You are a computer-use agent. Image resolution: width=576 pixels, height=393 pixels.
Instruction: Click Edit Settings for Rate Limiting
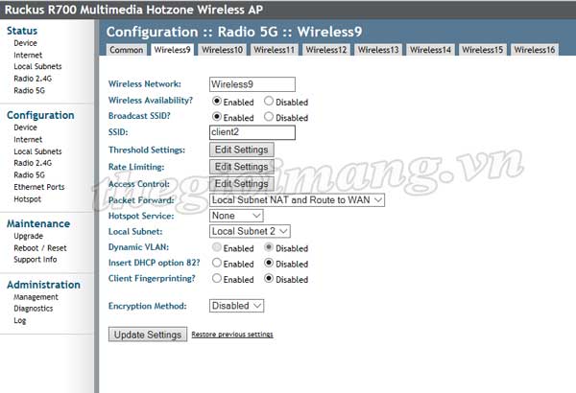coord(242,167)
